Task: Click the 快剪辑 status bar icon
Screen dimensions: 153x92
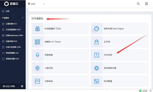Action: click(140, 91)
